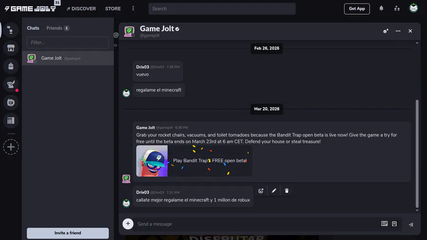This screenshot has height=240, width=427.
Task: Open Game Jolt avatar in chat header
Action: [x=130, y=31]
